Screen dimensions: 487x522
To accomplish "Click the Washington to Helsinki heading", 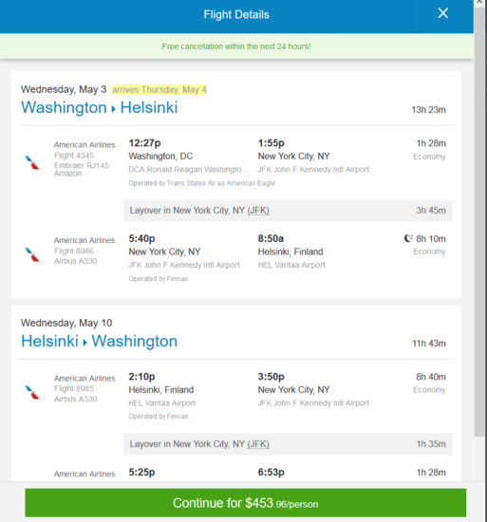I will [x=99, y=107].
